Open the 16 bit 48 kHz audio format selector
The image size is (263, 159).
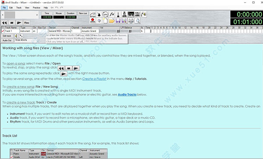click(x=25, y=40)
